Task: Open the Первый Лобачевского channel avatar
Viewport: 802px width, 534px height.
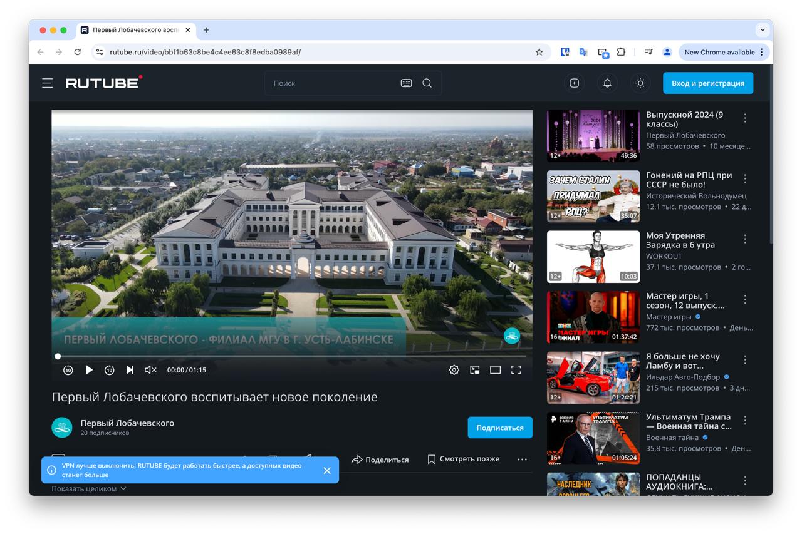Action: coord(62,428)
